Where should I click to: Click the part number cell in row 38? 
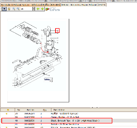click(29, 114)
